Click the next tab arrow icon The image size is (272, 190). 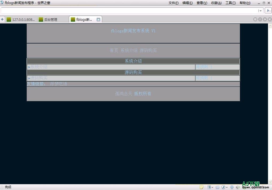[265, 19]
